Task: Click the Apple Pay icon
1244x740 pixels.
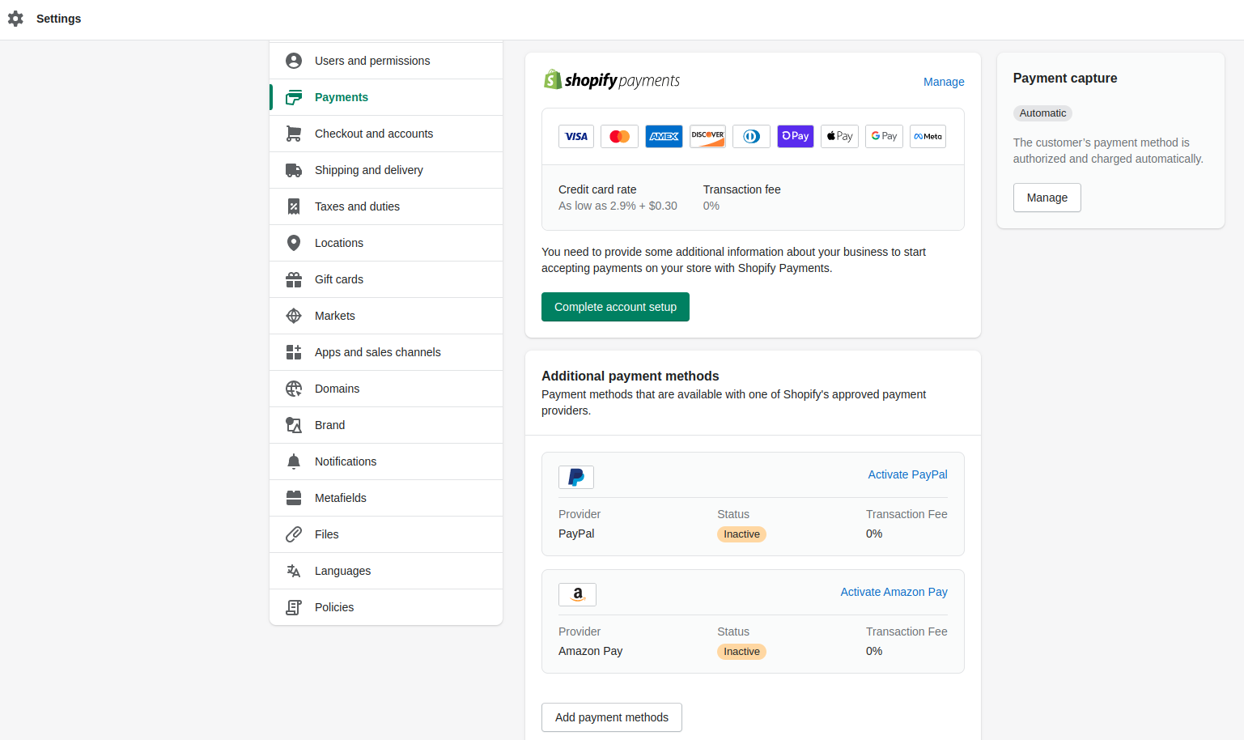Action: 839,136
